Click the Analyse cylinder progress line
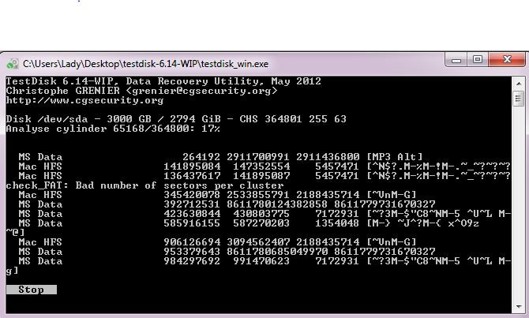Screen dimensions: 529x318 pyautogui.click(x=113, y=129)
